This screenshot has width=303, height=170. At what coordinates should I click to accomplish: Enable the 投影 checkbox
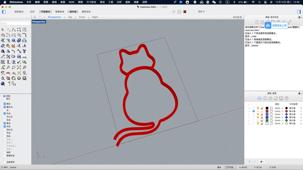pos(5,153)
